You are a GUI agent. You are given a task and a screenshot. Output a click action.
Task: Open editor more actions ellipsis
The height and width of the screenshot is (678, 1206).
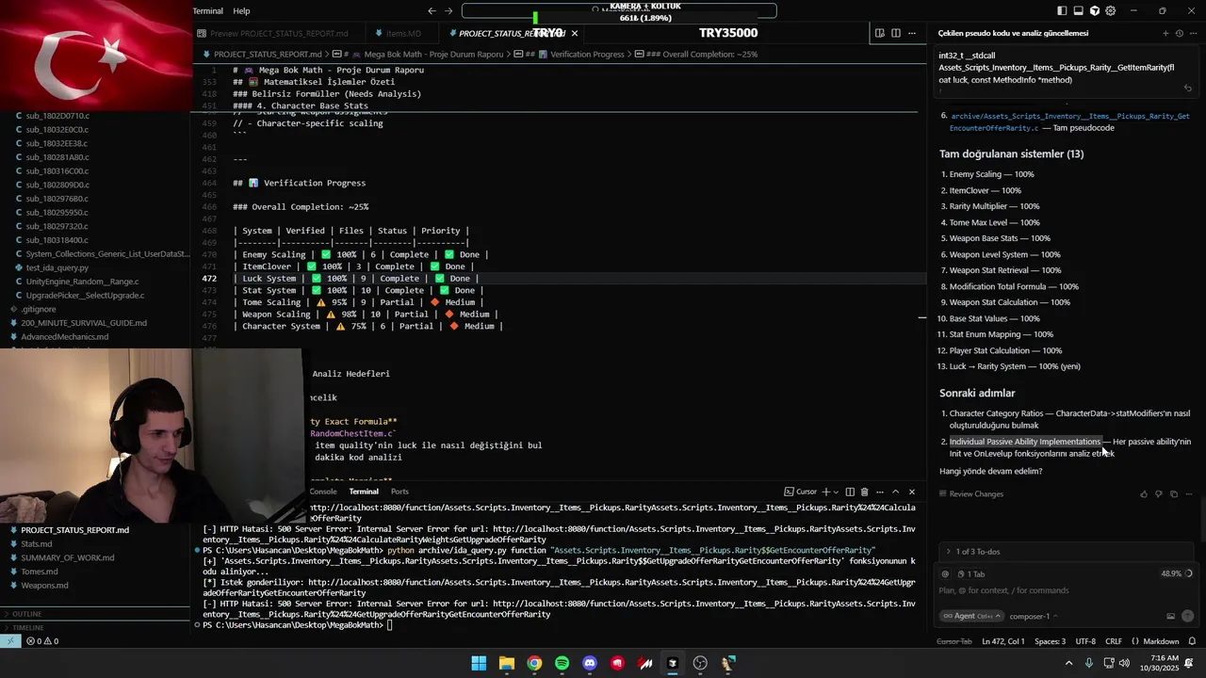911,33
